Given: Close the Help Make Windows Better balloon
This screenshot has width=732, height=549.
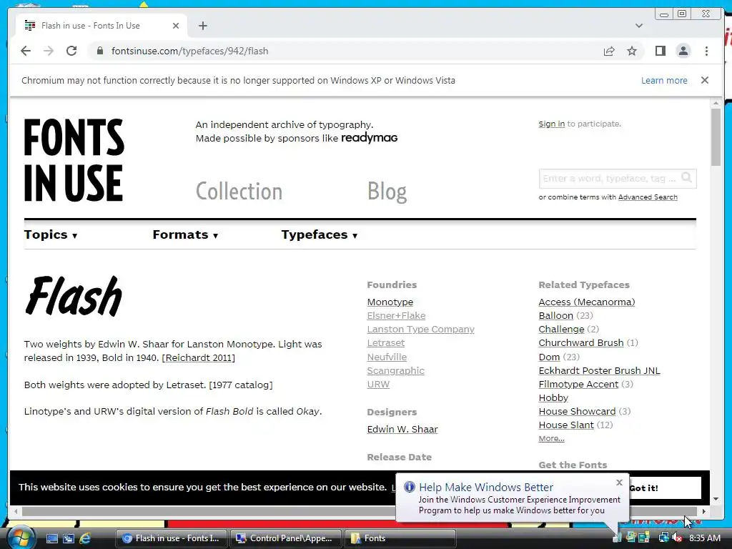Looking at the screenshot, I should pos(619,483).
